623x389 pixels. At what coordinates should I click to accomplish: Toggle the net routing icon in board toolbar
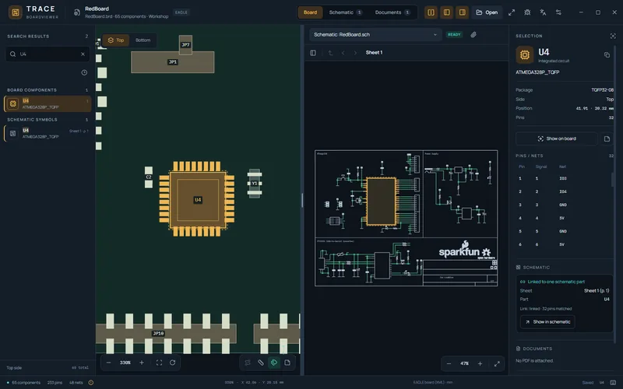pyautogui.click(x=248, y=363)
